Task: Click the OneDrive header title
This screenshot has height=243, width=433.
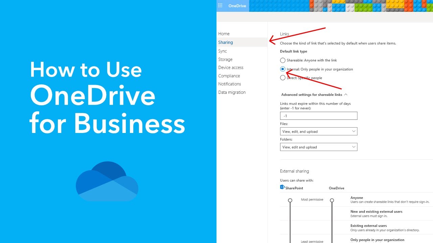Action: (237, 6)
